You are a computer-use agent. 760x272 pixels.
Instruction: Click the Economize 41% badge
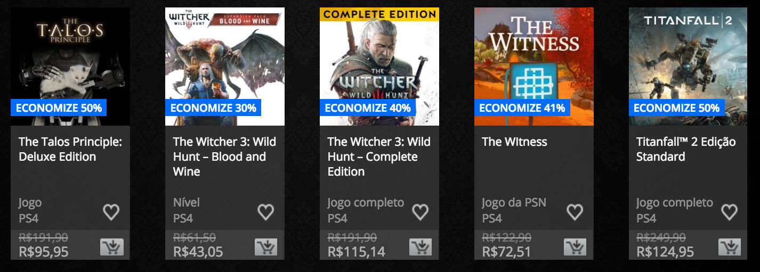pyautogui.click(x=522, y=108)
